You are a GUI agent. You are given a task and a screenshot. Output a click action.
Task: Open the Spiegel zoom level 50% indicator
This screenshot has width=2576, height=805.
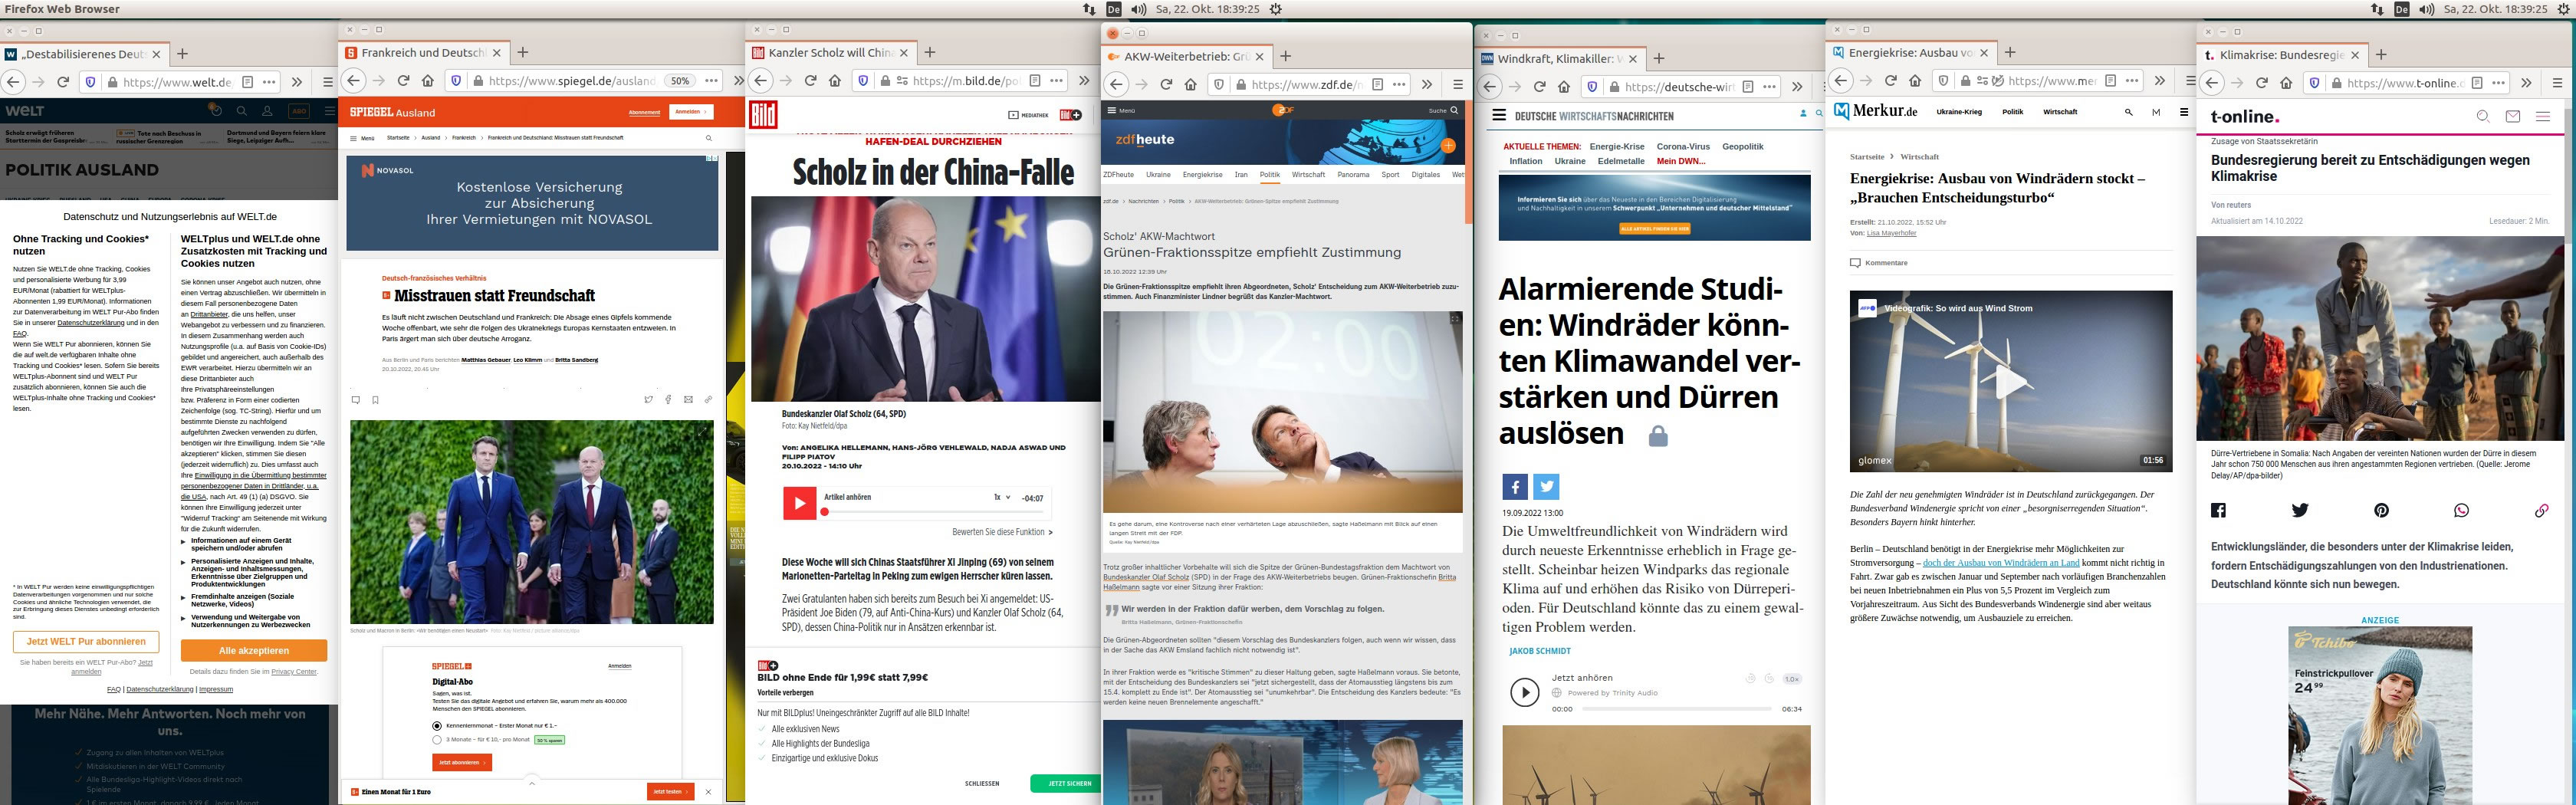[x=680, y=81]
